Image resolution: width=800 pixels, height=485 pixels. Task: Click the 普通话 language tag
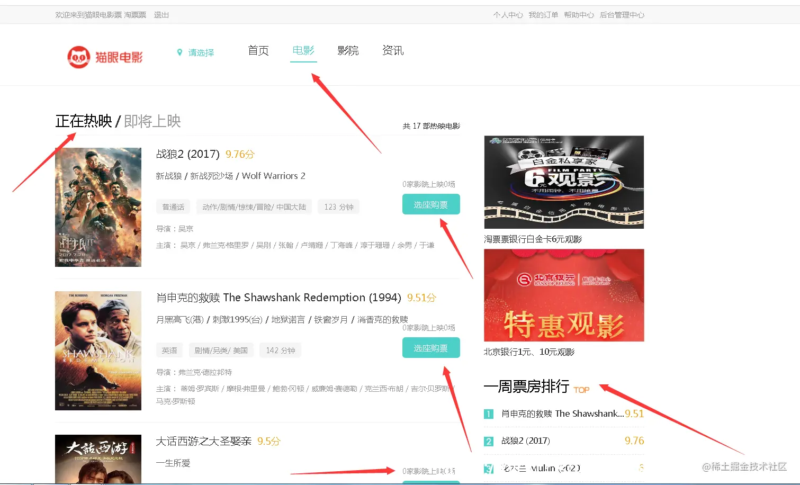(173, 206)
